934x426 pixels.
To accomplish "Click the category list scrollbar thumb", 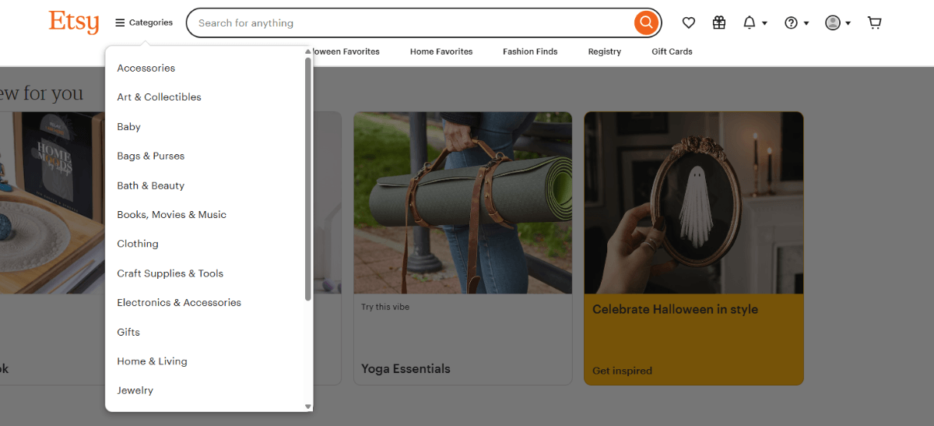I will click(308, 179).
